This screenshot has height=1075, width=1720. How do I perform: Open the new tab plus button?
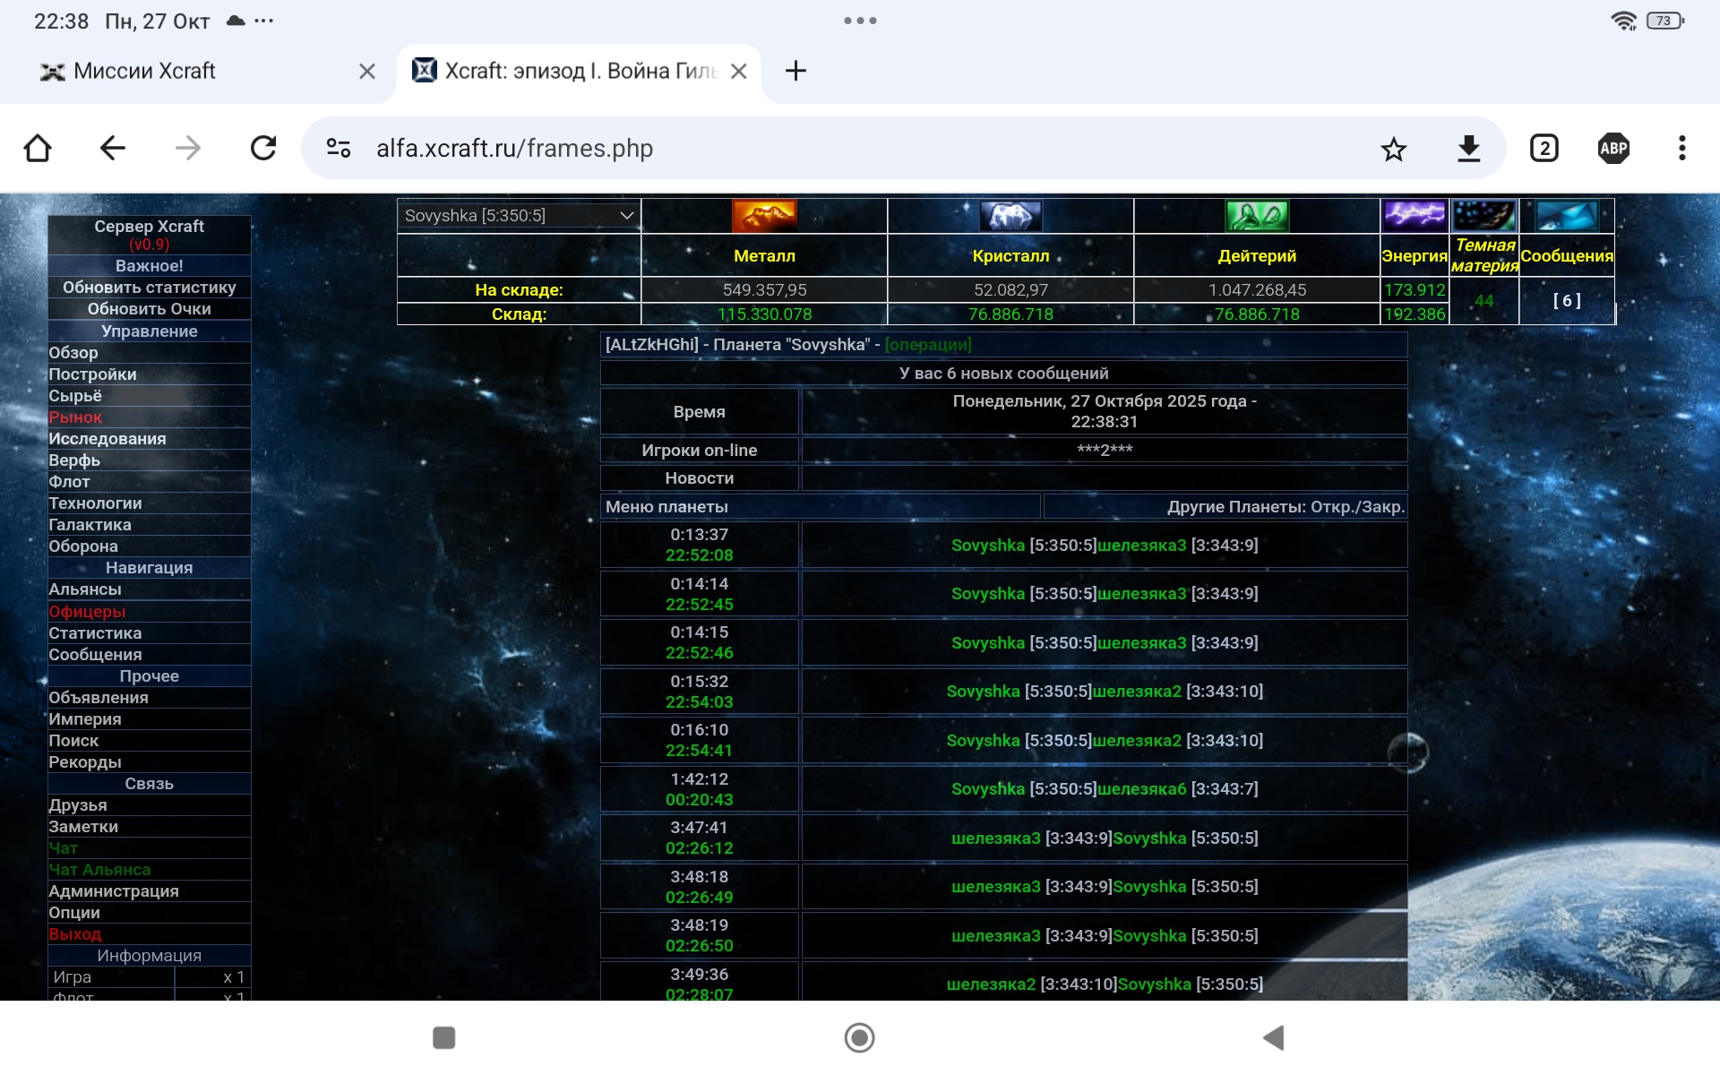pos(795,71)
